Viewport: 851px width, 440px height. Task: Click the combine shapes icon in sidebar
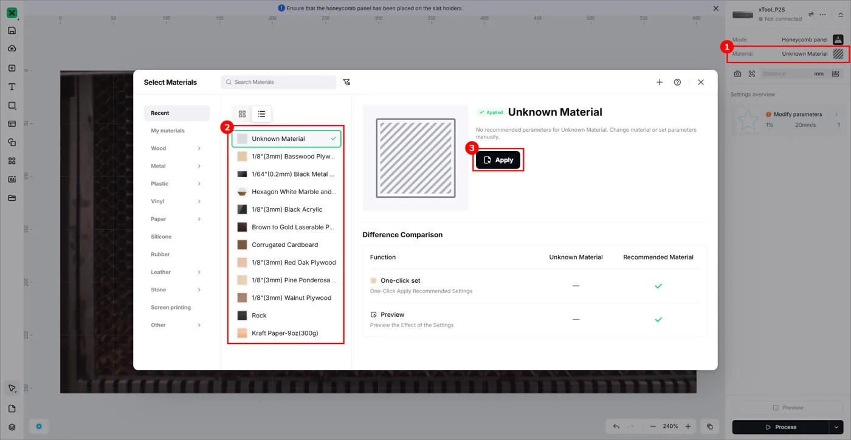(x=12, y=142)
